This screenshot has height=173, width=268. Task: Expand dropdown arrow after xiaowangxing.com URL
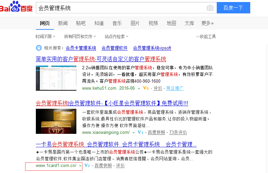(x=133, y=133)
